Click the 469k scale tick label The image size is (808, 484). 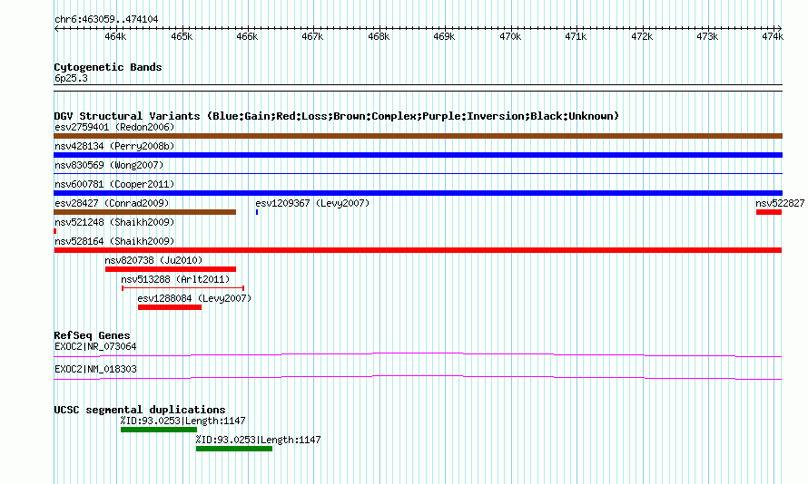[444, 36]
